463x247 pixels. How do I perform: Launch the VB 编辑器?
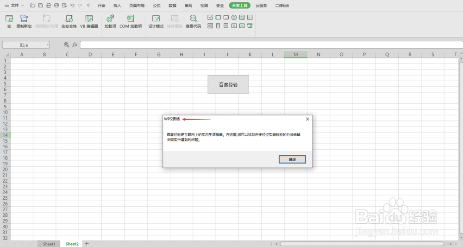pos(89,22)
